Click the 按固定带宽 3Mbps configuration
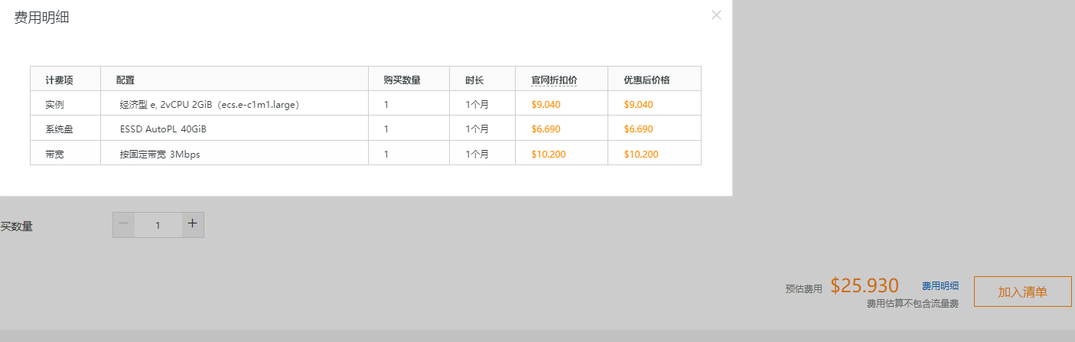This screenshot has height=342, width=1075. pos(160,154)
